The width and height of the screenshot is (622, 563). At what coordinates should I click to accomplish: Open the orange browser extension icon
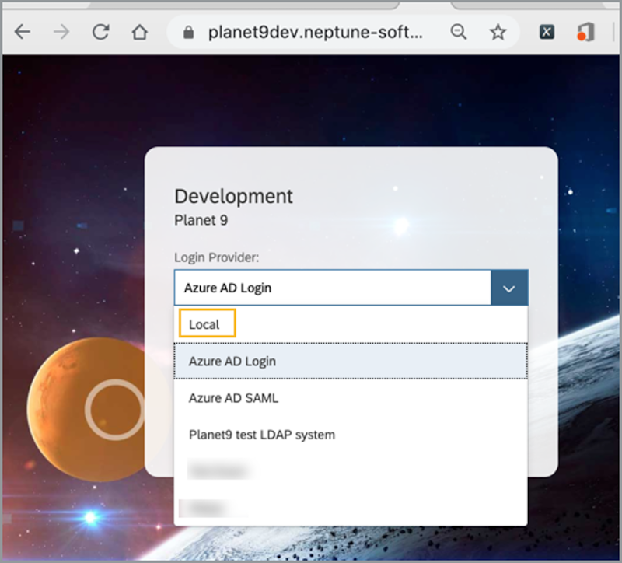(x=584, y=32)
